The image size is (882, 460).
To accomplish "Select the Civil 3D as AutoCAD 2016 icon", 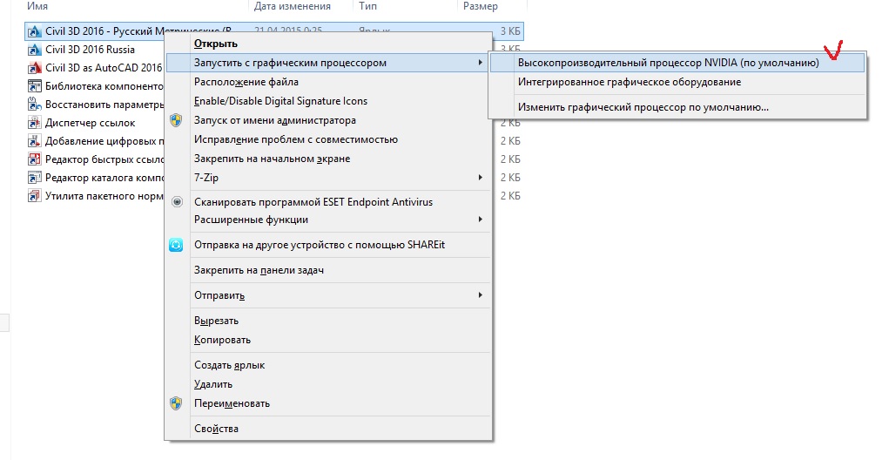I will (x=35, y=68).
